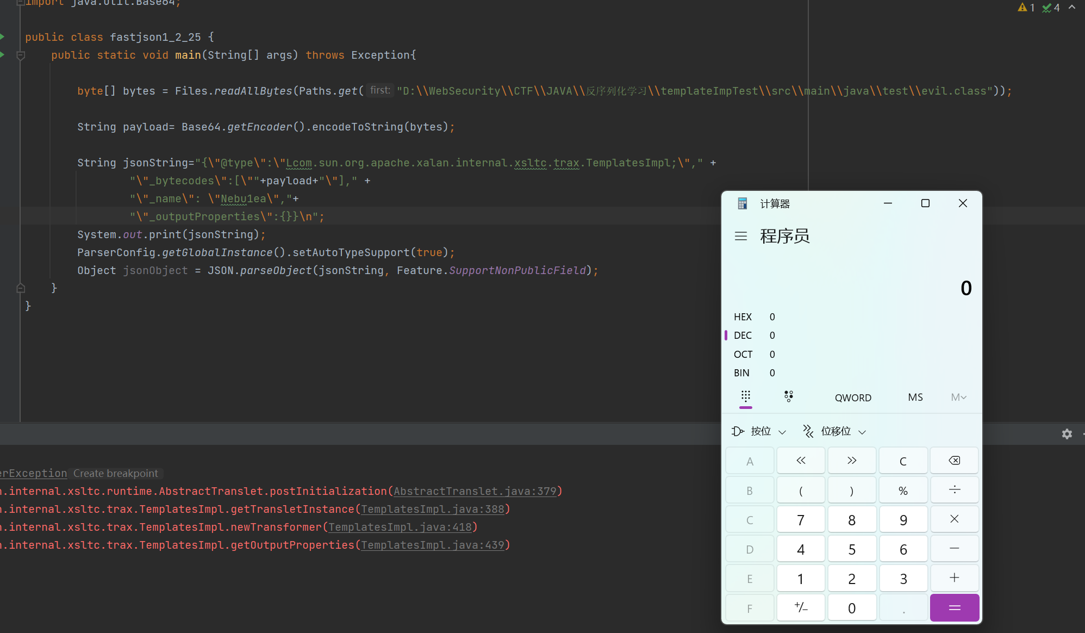Expand the 按位 bitwise dropdown

(x=759, y=431)
